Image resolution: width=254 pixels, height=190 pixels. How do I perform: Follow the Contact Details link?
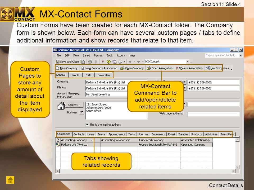[x=226, y=185]
